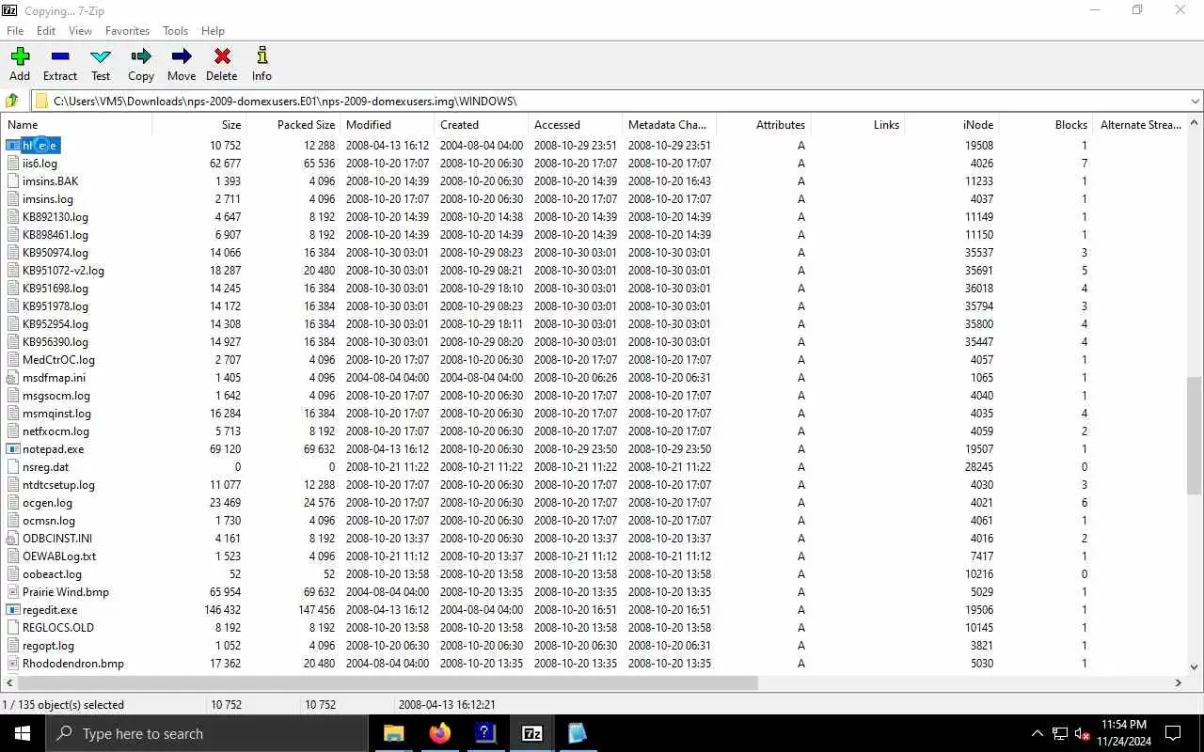Sort by the Name column header

pos(77,124)
